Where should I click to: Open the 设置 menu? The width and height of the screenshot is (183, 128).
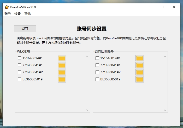click(x=17, y=14)
